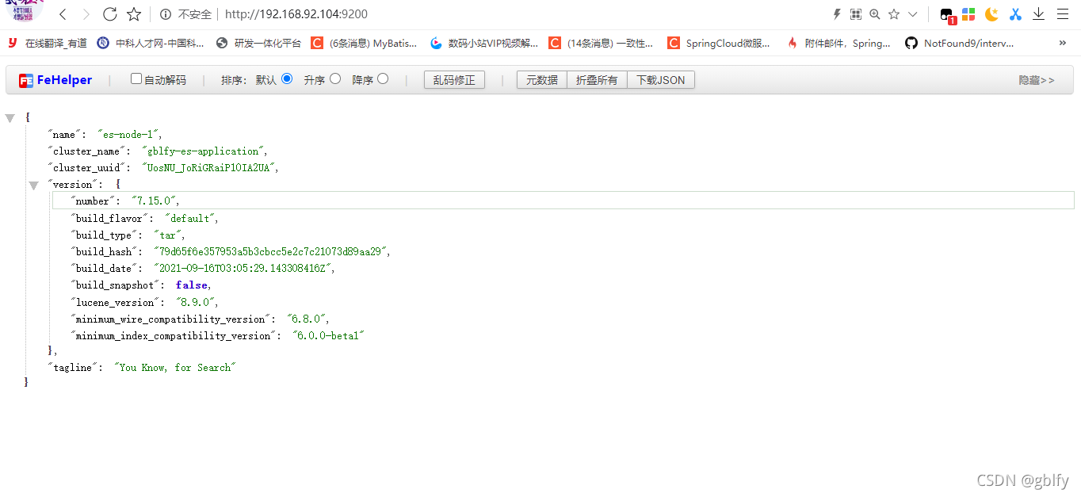This screenshot has width=1081, height=497.
Task: Bookmark page with star left of address
Action: [134, 14]
